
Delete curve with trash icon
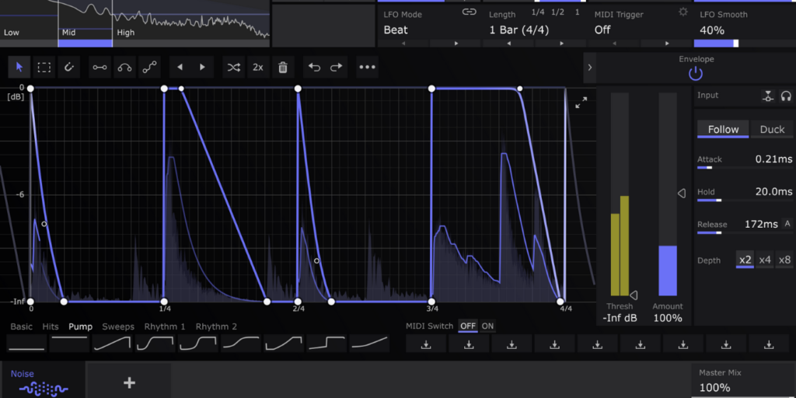(x=283, y=67)
